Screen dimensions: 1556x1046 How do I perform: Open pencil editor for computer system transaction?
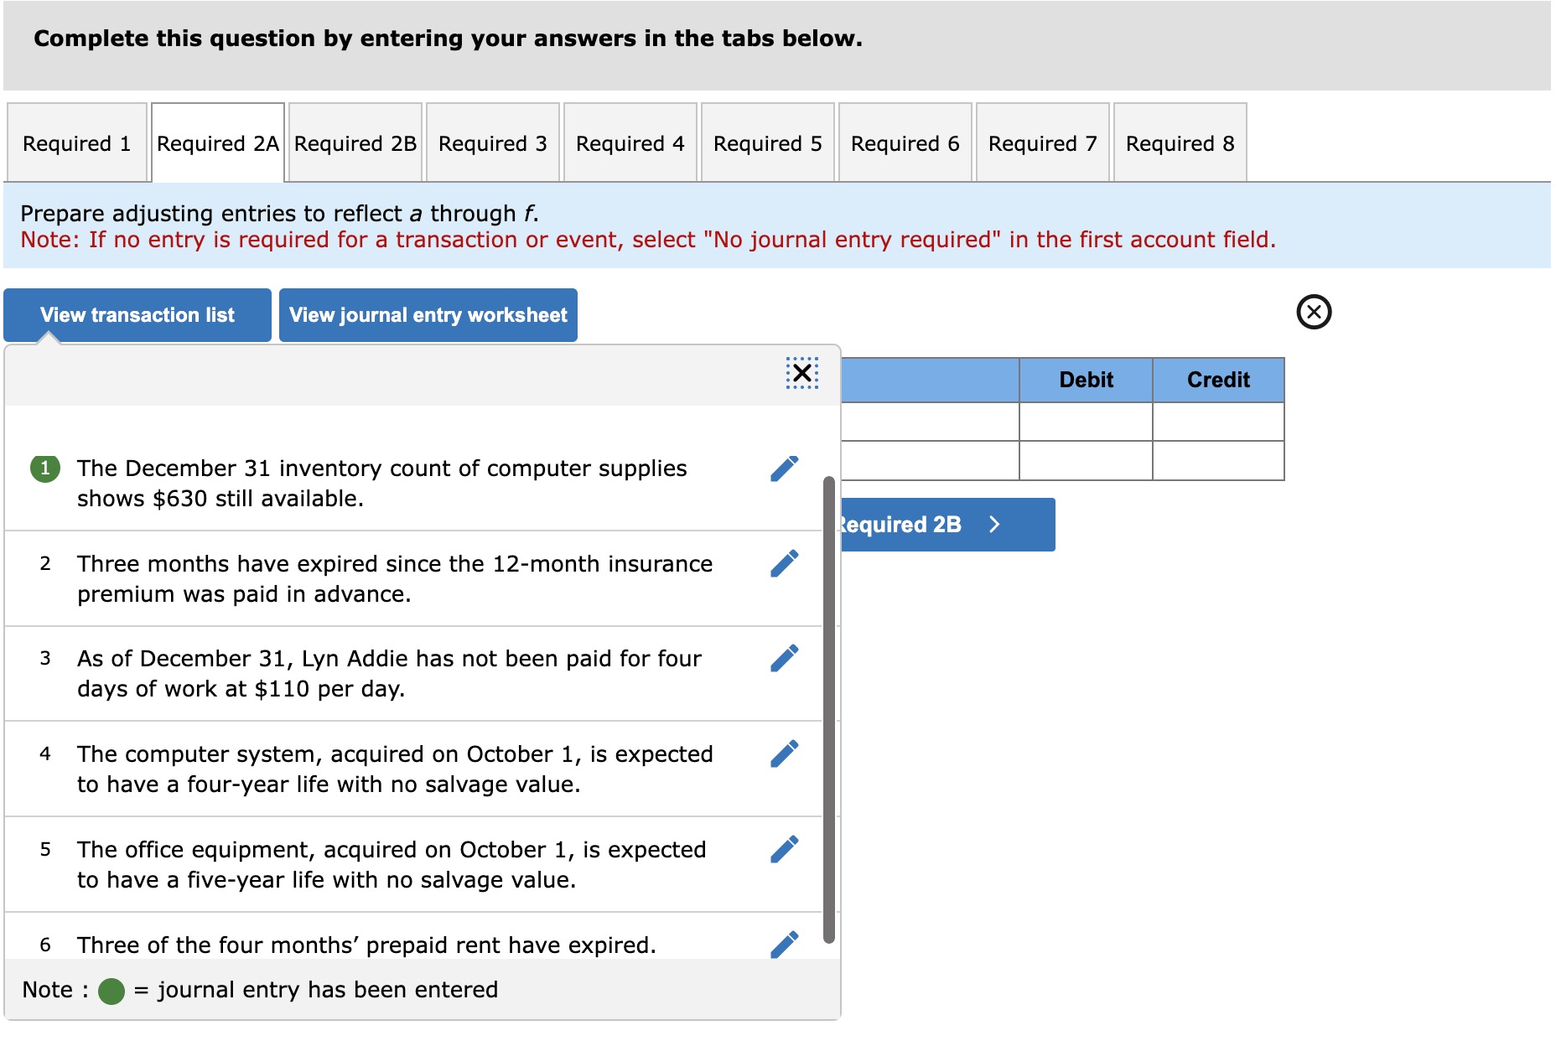pos(785,753)
